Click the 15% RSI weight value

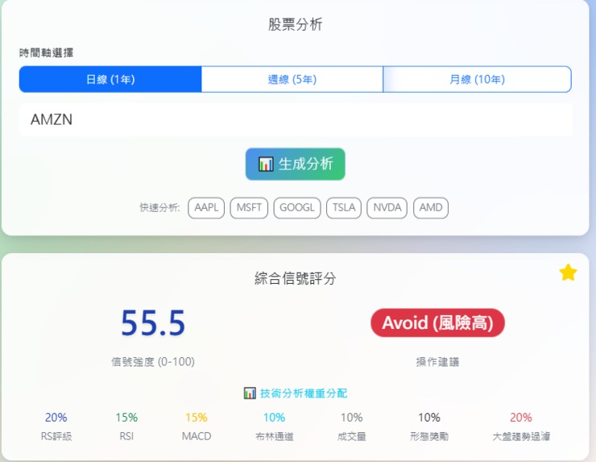(126, 418)
